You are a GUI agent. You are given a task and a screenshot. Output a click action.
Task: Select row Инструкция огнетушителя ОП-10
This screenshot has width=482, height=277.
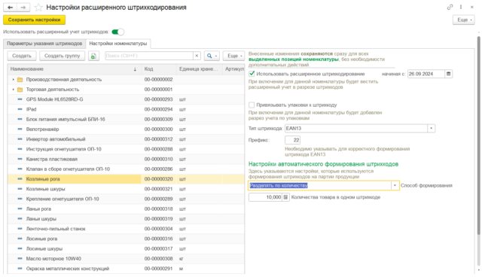pyautogui.click(x=126, y=149)
